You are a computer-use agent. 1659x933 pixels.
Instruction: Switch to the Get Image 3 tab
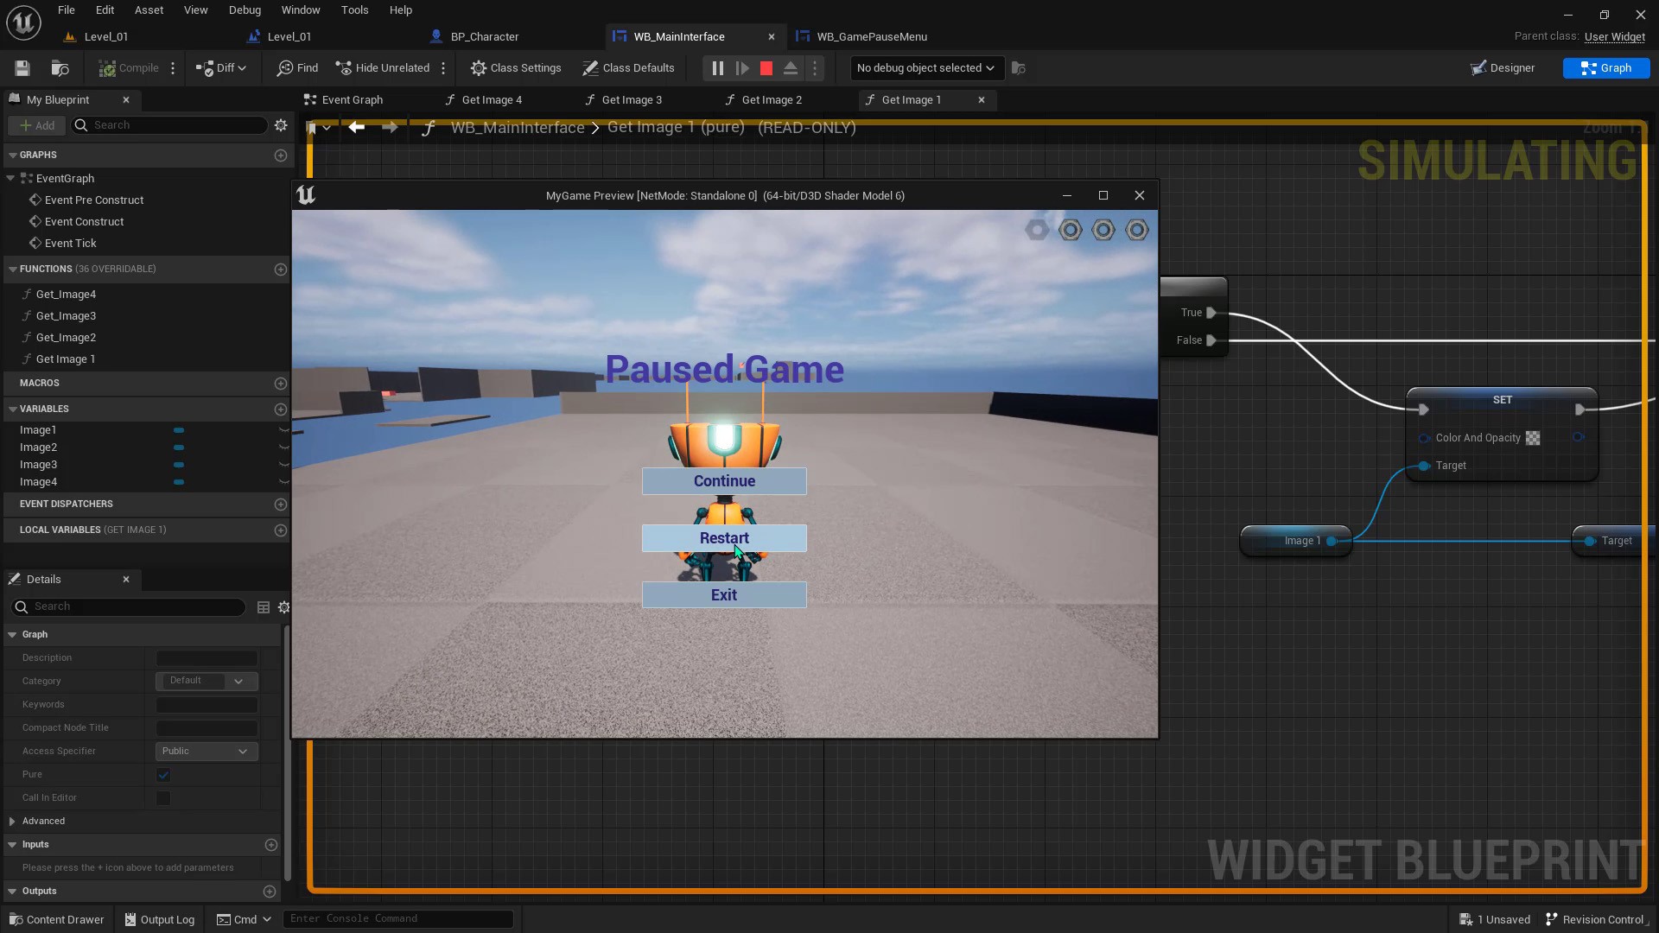[x=631, y=100]
